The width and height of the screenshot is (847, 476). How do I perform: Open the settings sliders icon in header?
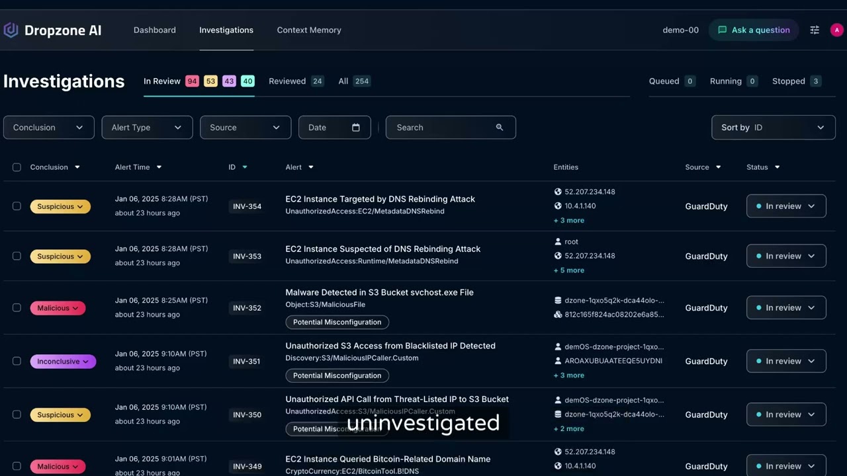pos(815,30)
